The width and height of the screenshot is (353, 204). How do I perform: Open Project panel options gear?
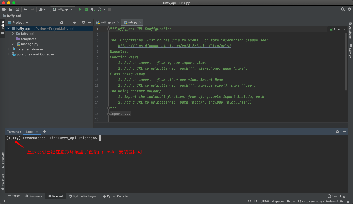click(83, 23)
